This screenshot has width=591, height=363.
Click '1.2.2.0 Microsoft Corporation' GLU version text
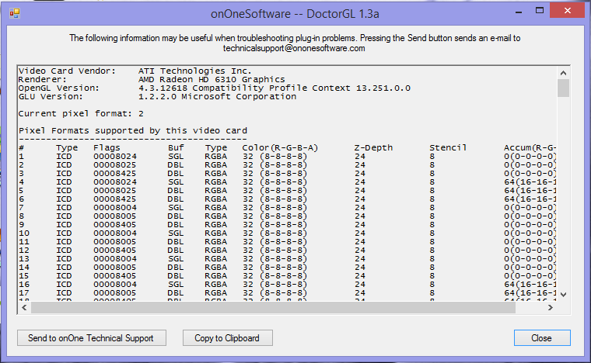click(x=217, y=97)
